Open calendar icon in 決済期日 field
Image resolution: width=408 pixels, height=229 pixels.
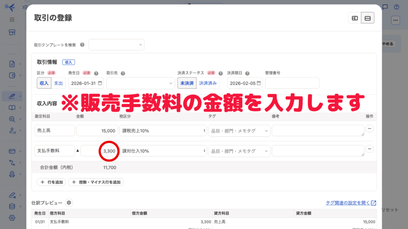[259, 83]
